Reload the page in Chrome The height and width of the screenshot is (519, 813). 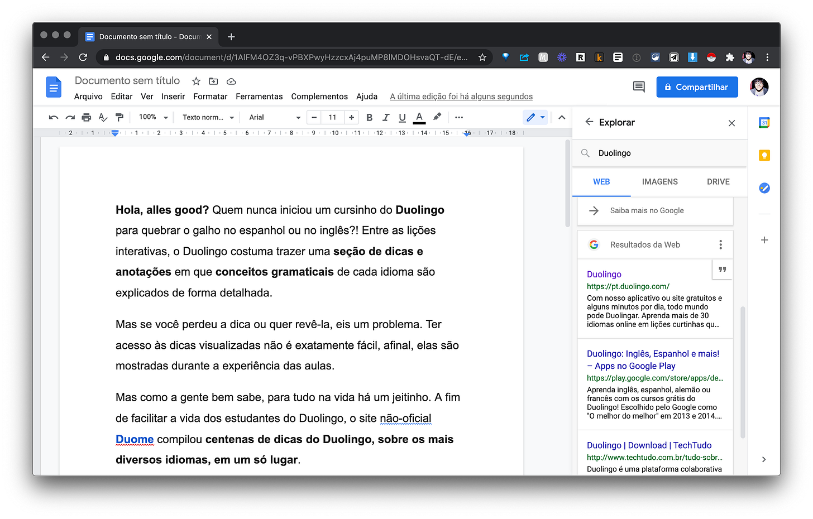coord(83,57)
